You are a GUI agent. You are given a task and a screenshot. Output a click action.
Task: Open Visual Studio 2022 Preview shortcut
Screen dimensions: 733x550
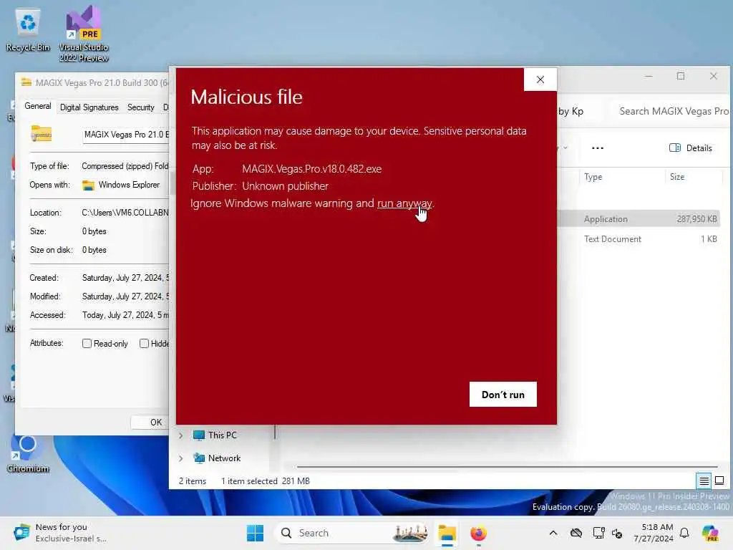click(84, 35)
